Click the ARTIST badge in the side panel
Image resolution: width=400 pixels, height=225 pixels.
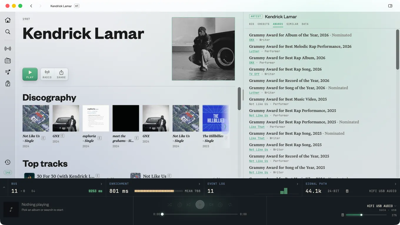click(256, 16)
